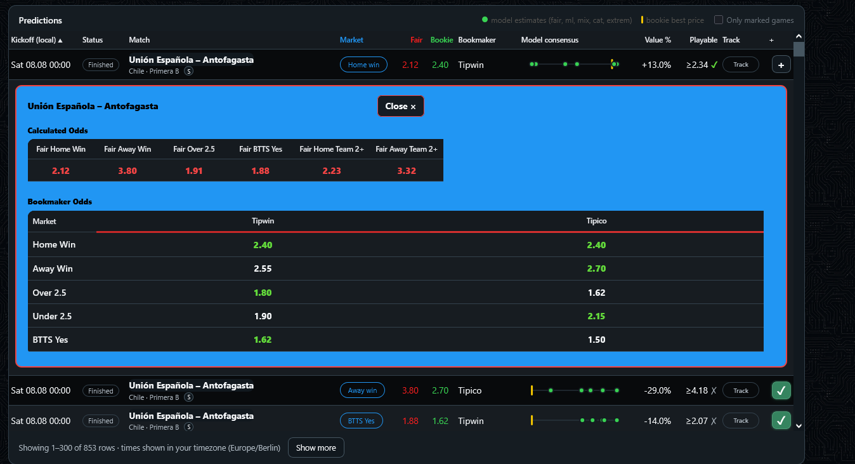Click the Tipwin column header in Bookmaker Odds
Screen dimensions: 855x464
pos(263,221)
